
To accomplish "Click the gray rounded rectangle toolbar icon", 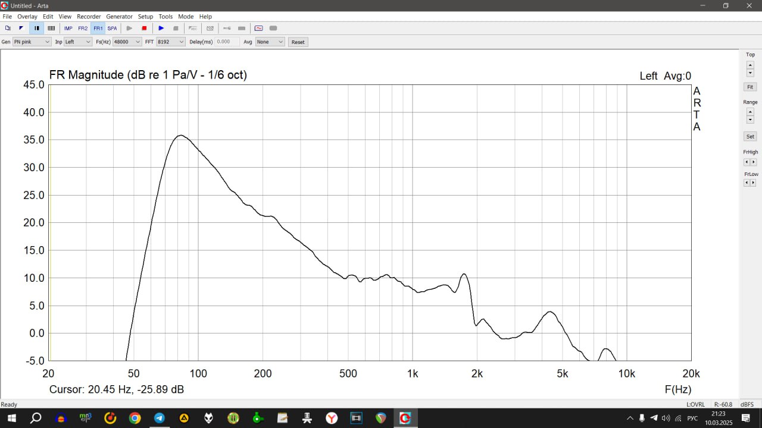I will [273, 28].
